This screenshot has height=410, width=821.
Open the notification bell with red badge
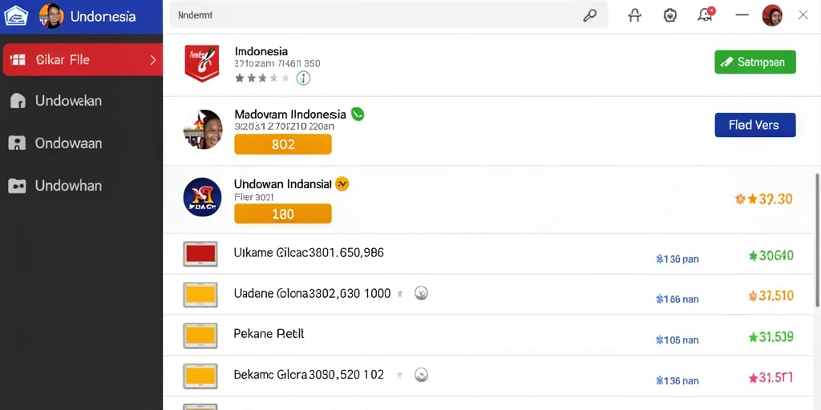click(706, 14)
